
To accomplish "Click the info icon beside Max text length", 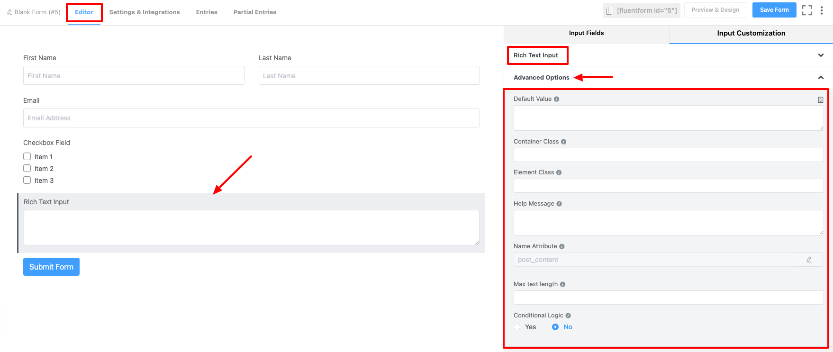I will click(562, 284).
